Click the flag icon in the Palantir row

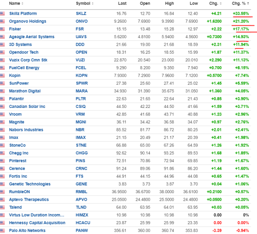(3, 99)
